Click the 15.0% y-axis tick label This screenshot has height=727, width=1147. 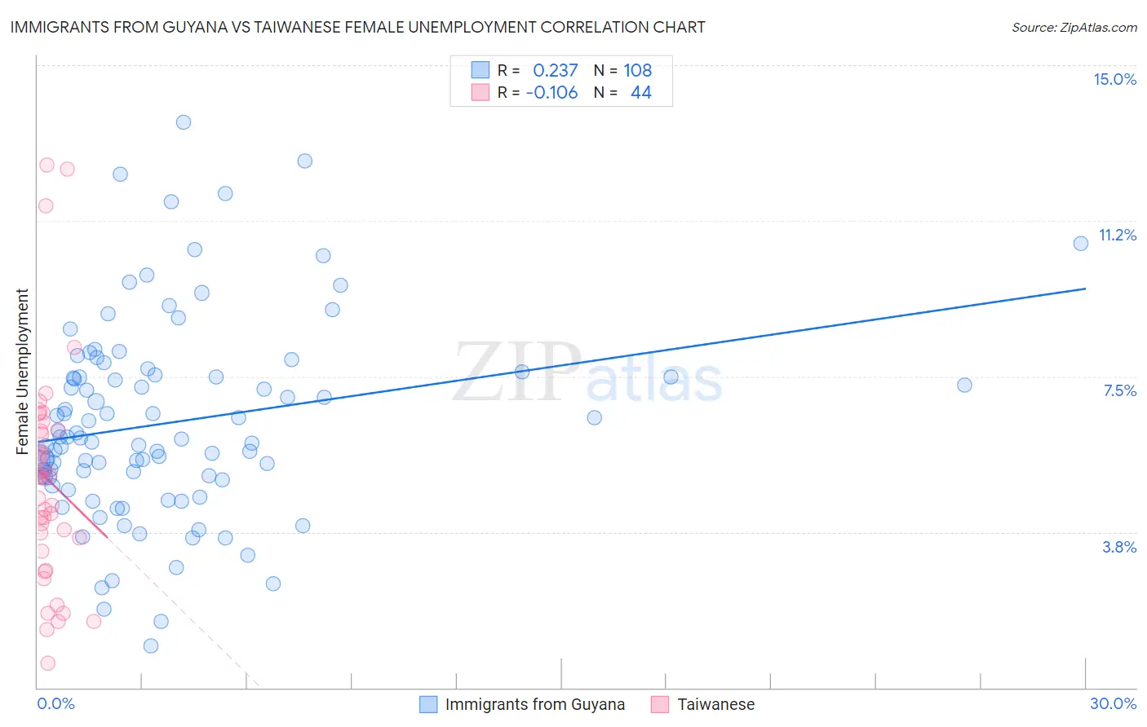(x=1114, y=79)
